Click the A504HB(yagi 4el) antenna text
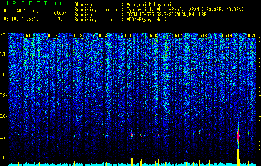 tap(146, 20)
